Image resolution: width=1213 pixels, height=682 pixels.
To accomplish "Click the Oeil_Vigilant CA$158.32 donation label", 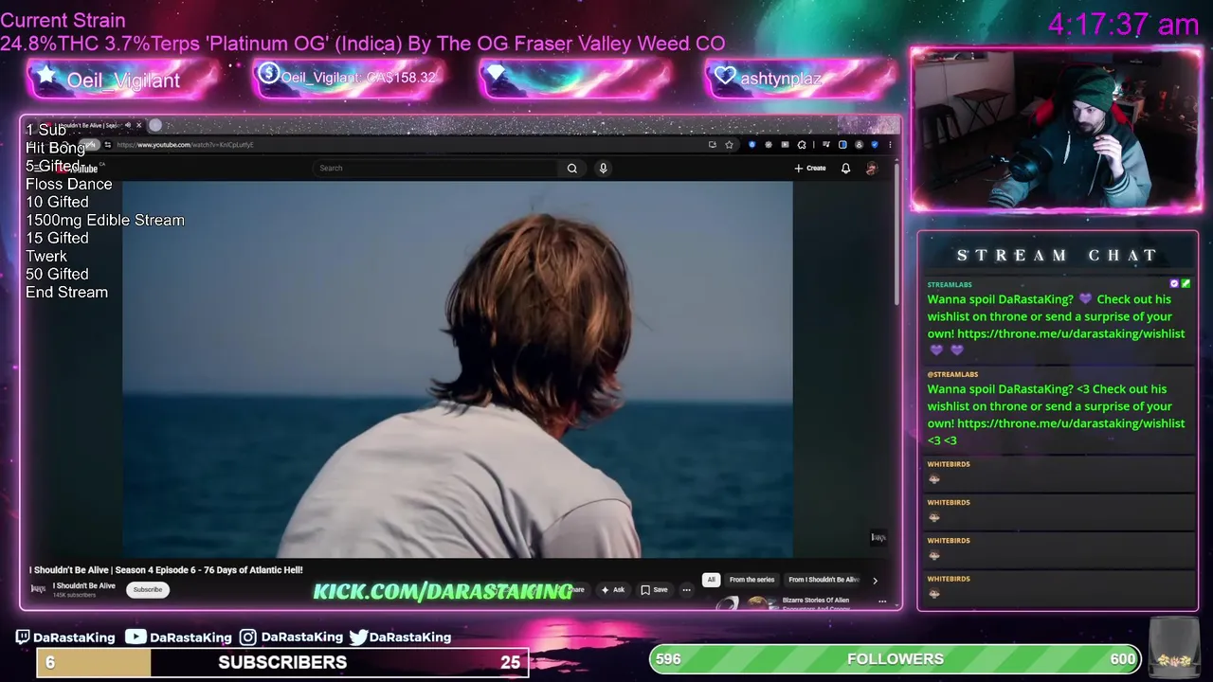I will click(358, 78).
